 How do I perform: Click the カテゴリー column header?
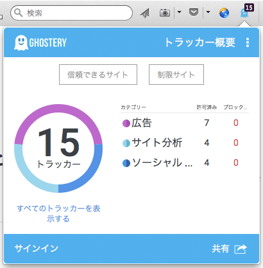tap(133, 107)
